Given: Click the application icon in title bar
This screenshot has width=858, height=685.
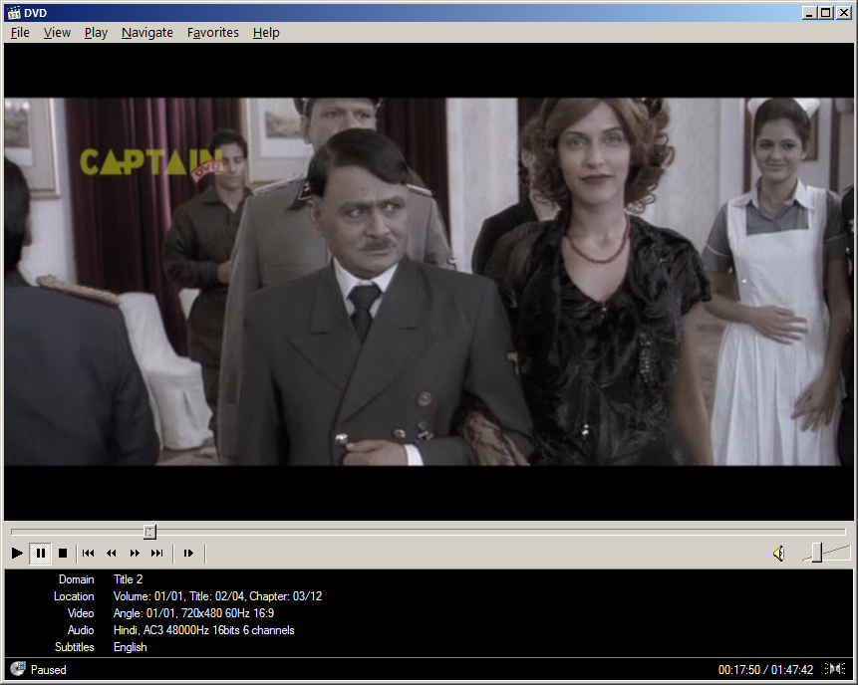Looking at the screenshot, I should 14,13.
